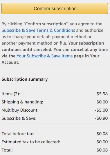
Task: Click the Confirm subscription button
Action: pyautogui.click(x=55, y=8)
